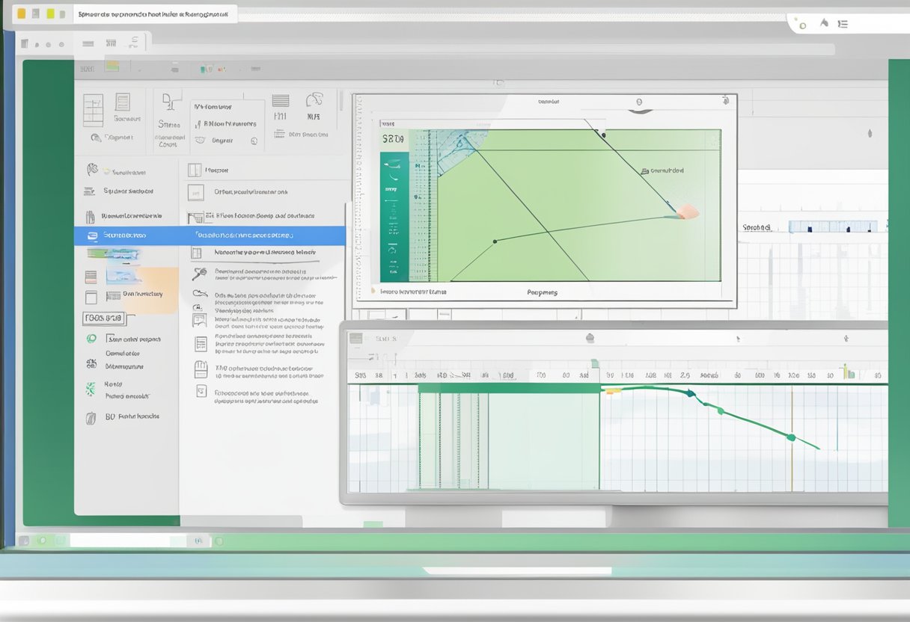The width and height of the screenshot is (910, 622).
Task: Select the blue highlighted menu row
Action: pyautogui.click(x=210, y=235)
